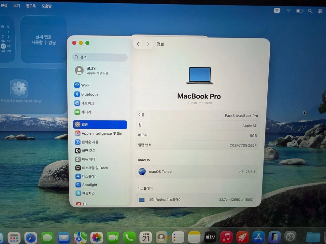Click the weather widget 날씨 앱을 사용할 수 없음

click(x=43, y=39)
